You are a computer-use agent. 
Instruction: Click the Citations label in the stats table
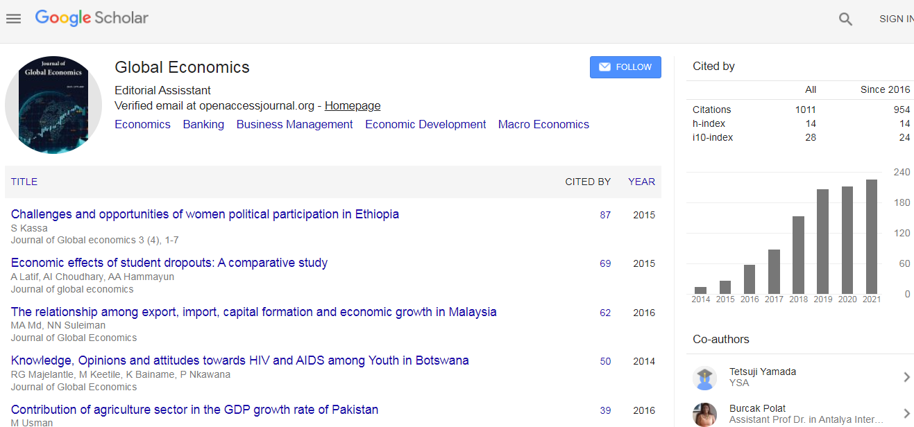click(712, 110)
